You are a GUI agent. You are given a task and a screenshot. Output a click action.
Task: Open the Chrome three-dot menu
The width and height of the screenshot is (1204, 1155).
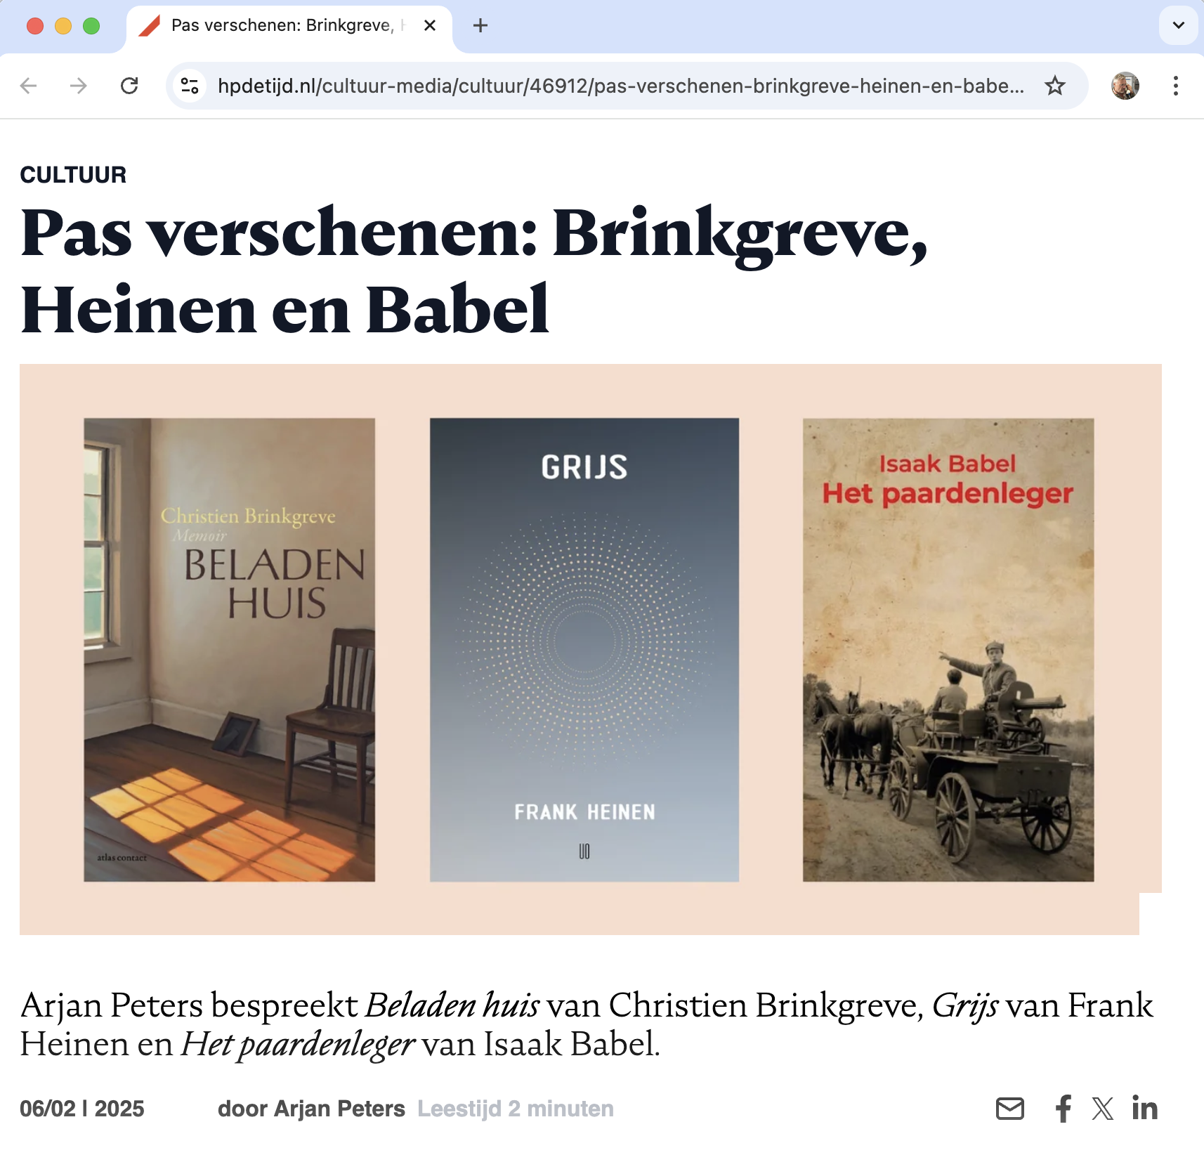click(x=1176, y=86)
